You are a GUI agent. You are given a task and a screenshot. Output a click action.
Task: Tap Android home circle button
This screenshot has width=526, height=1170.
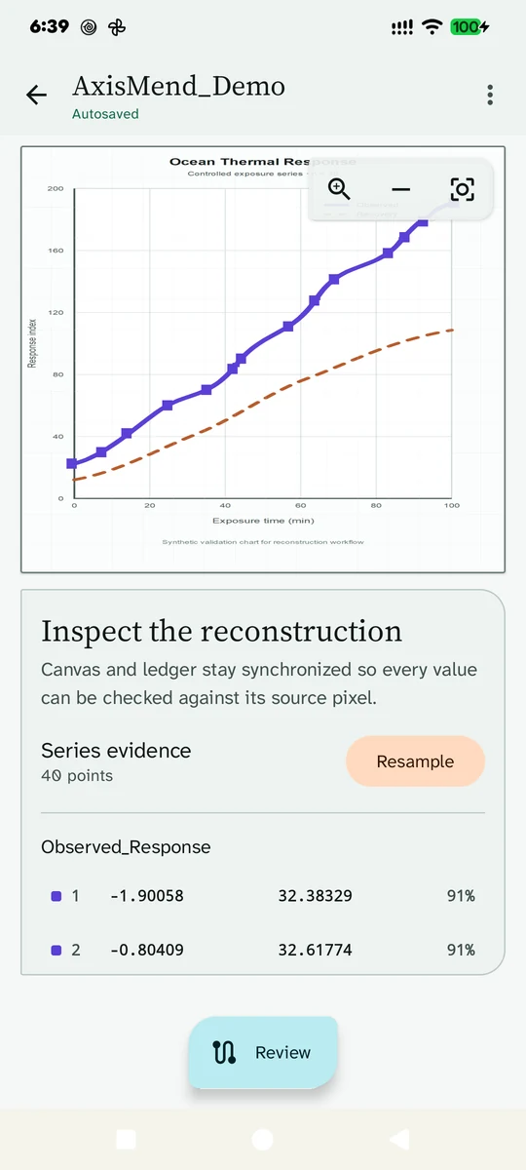262,1139
